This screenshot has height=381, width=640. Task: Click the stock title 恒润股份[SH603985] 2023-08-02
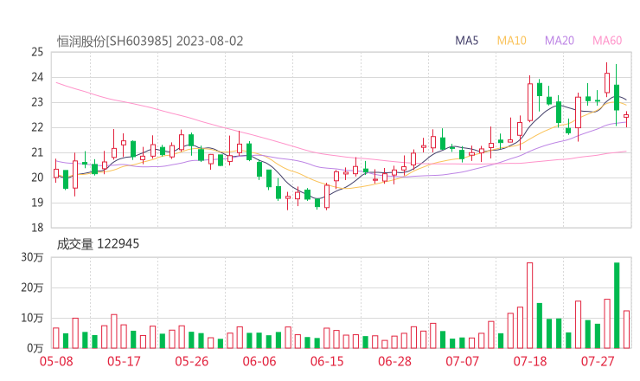(x=150, y=42)
